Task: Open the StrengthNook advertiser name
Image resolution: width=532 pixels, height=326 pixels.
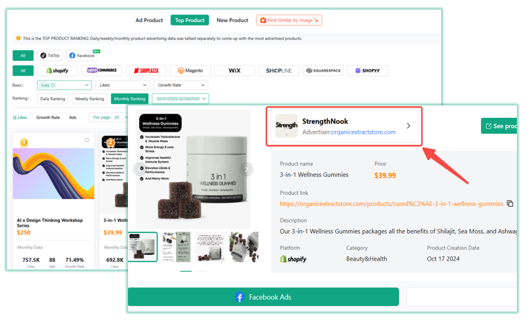Action: [325, 121]
